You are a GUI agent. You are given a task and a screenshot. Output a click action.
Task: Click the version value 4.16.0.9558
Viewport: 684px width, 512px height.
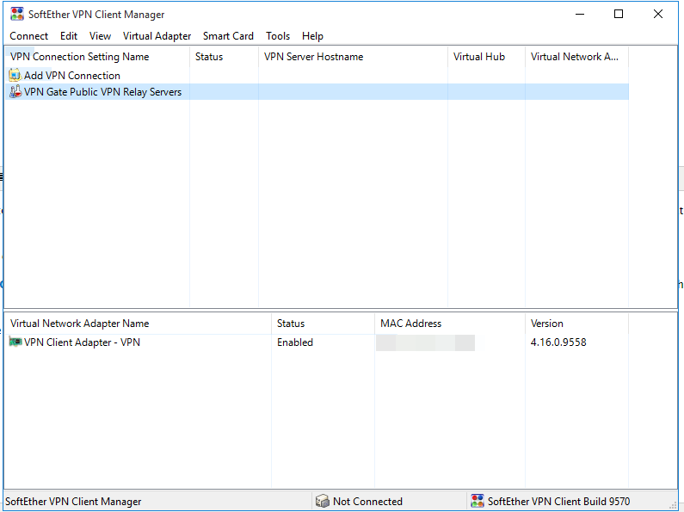click(x=558, y=342)
